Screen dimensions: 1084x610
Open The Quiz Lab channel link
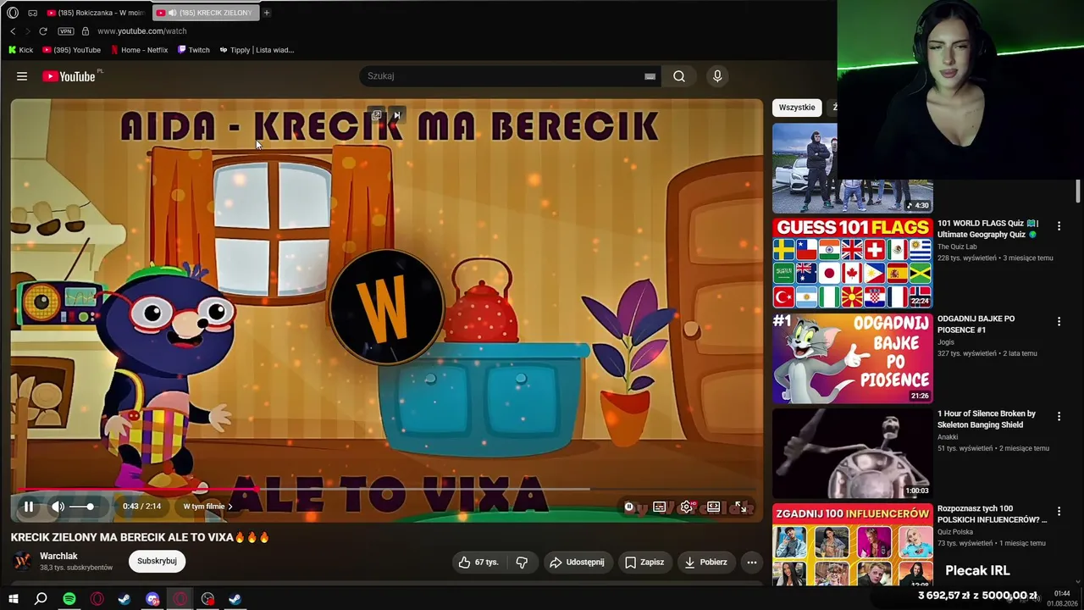(957, 247)
